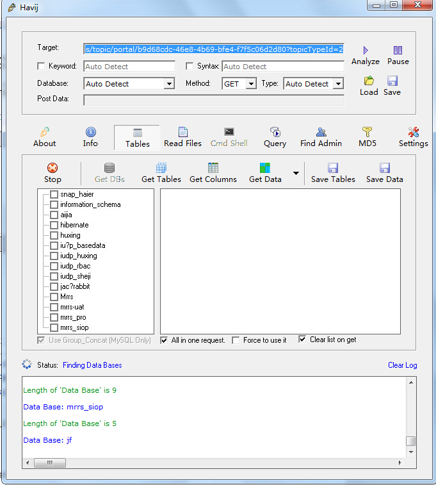Image resolution: width=436 pixels, height=485 pixels.
Task: Select the jac?rabbit database row
Action: pos(75,286)
